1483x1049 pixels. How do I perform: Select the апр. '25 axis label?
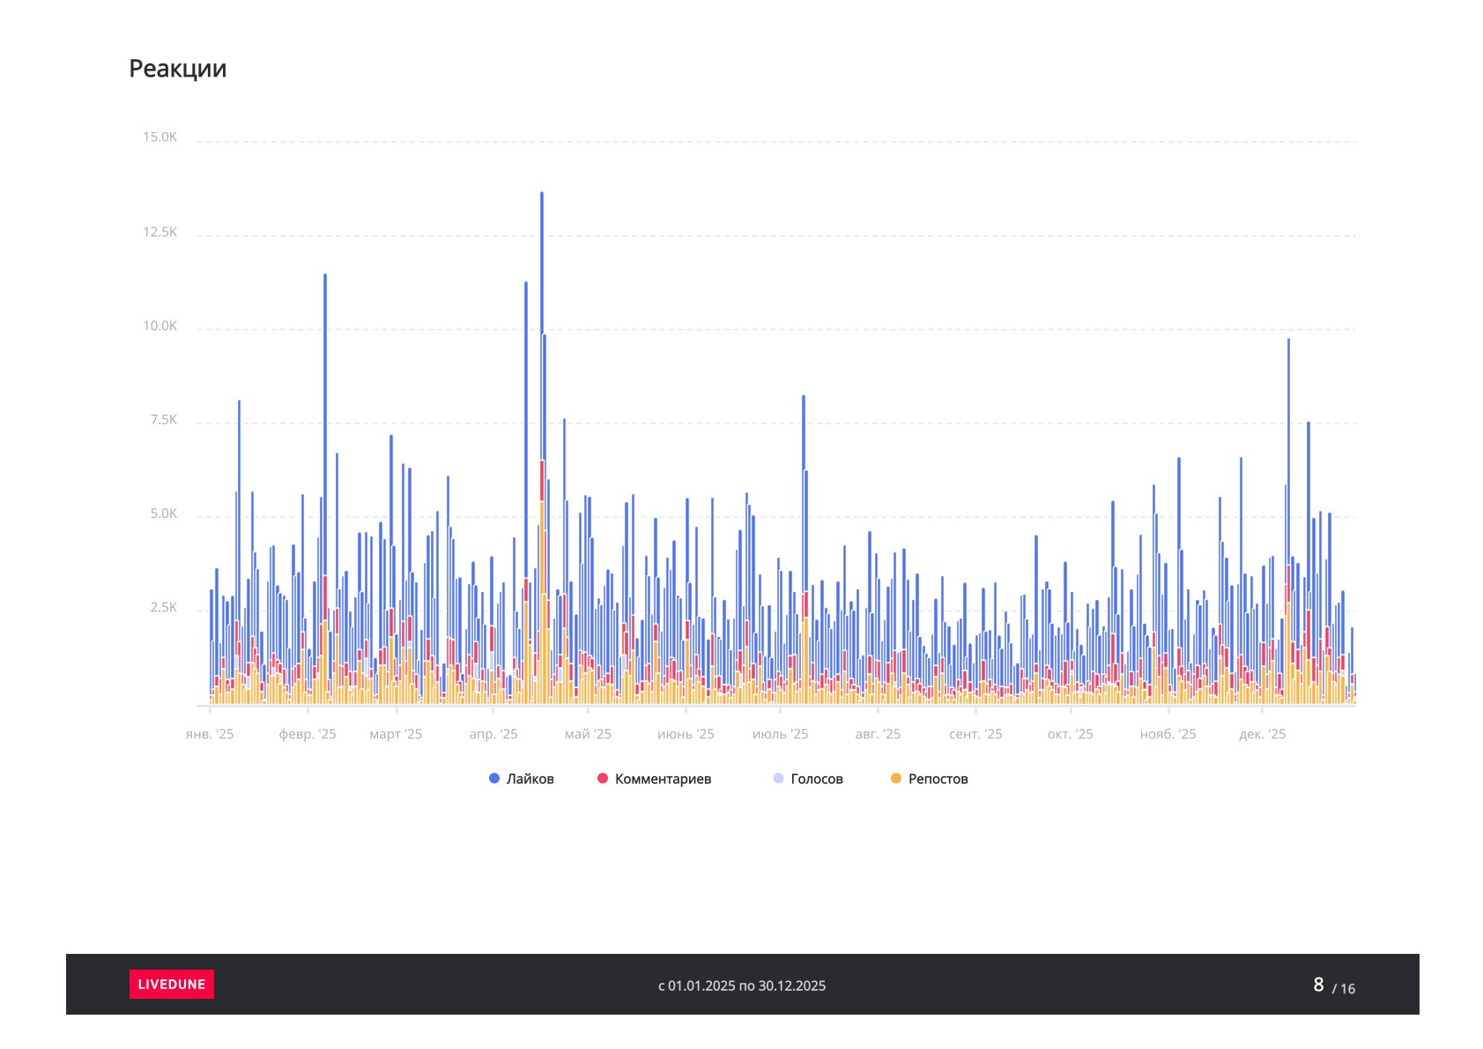coord(493,735)
